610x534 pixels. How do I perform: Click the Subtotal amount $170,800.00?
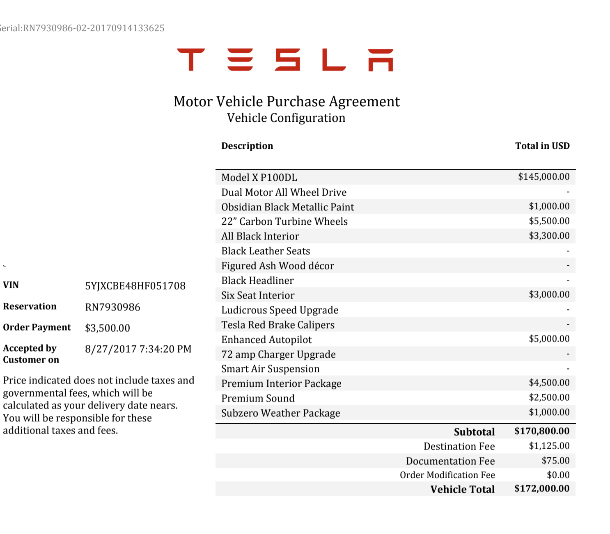tap(542, 431)
